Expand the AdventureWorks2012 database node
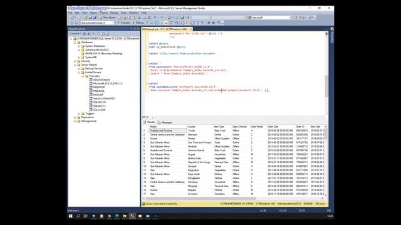The height and width of the screenshot is (225, 401). (79, 50)
